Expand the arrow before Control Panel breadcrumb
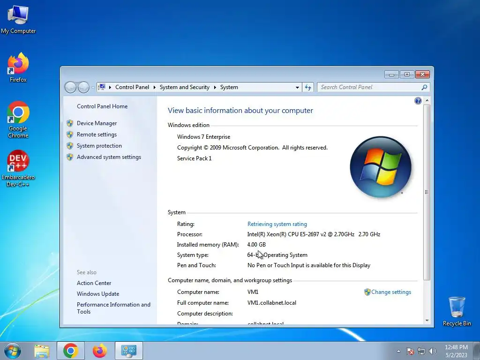This screenshot has height=360, width=480. pos(110,87)
